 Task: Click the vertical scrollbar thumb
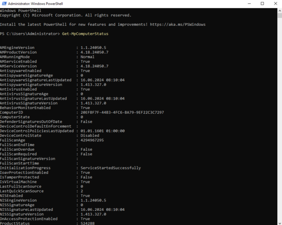point(280,16)
